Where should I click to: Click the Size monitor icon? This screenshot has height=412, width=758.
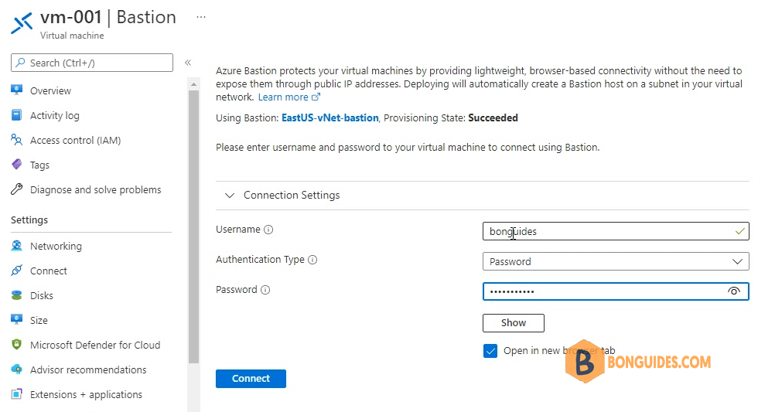click(16, 319)
